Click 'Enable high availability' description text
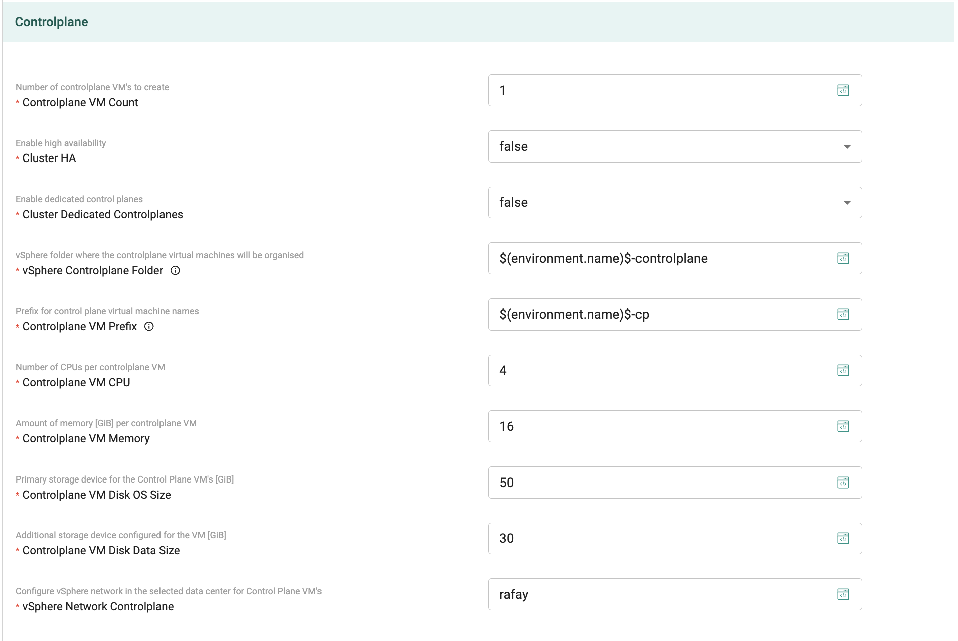This screenshot has width=958, height=641. tap(61, 143)
